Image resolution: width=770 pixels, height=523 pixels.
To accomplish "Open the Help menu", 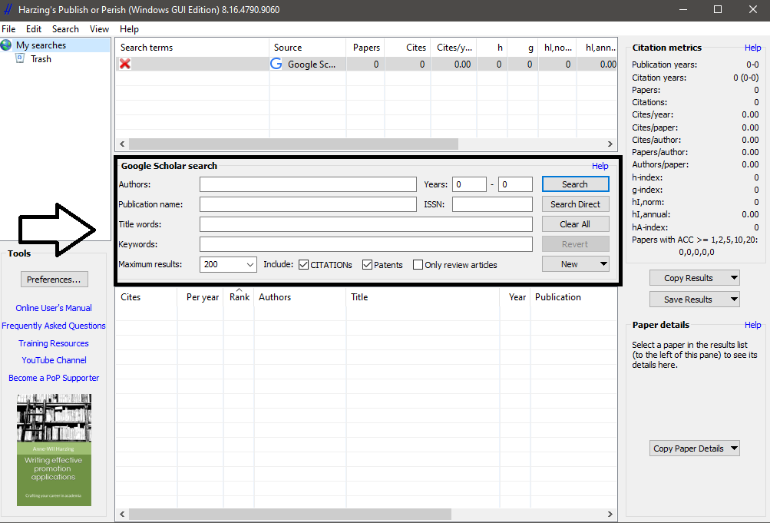I will pos(129,29).
